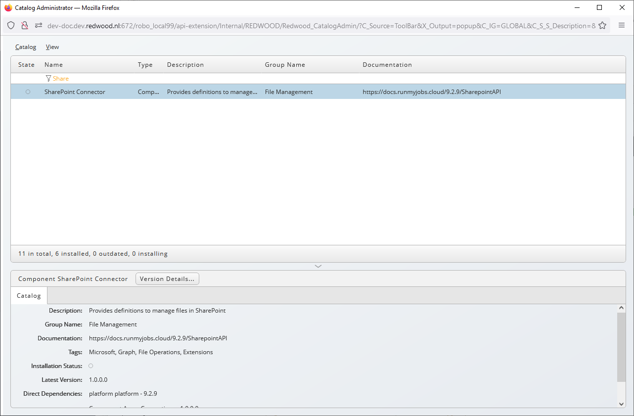Viewport: 634px width, 416px height.
Task: Sort by Type column header
Action: (145, 65)
